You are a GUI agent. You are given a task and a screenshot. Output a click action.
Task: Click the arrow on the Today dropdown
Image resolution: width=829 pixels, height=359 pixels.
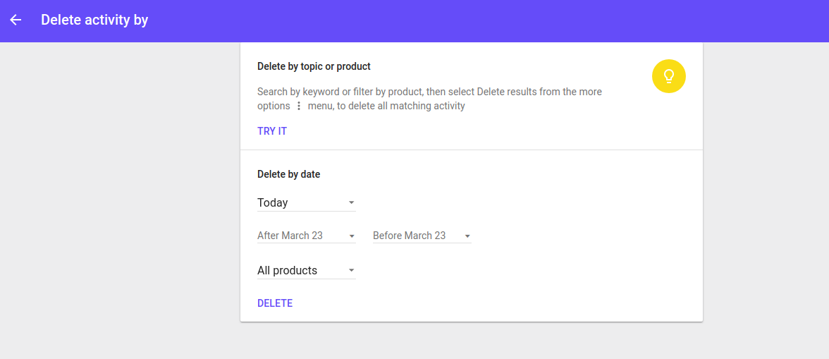pyautogui.click(x=351, y=203)
